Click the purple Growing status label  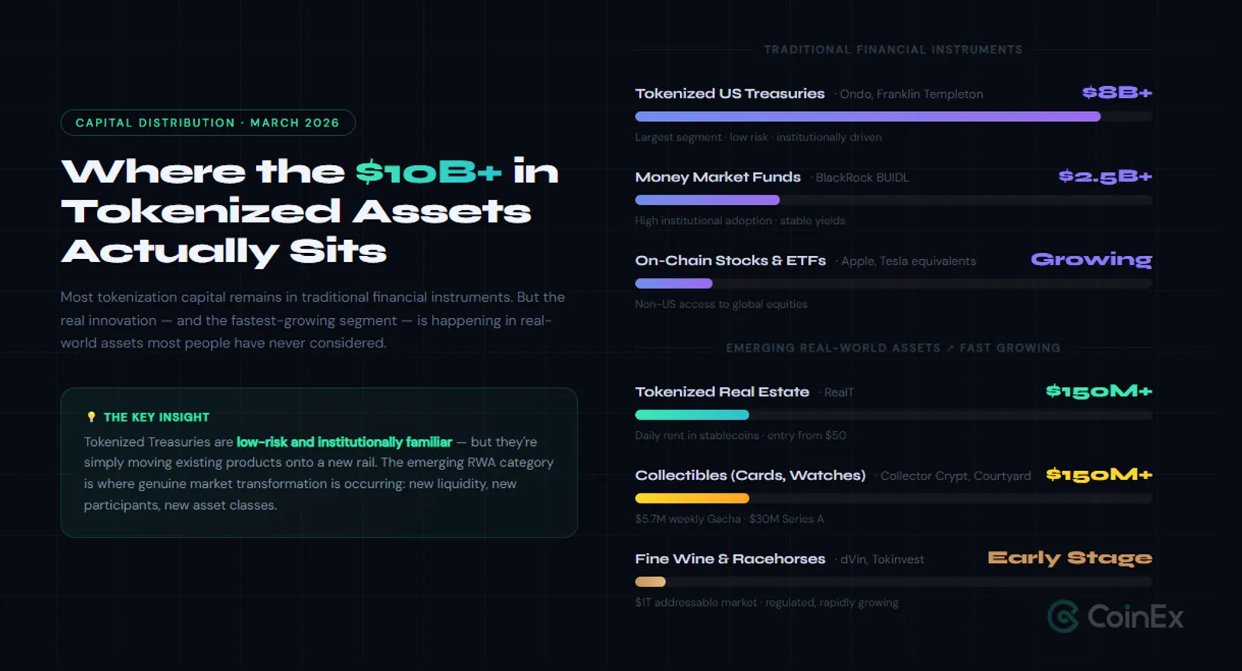(x=1091, y=260)
